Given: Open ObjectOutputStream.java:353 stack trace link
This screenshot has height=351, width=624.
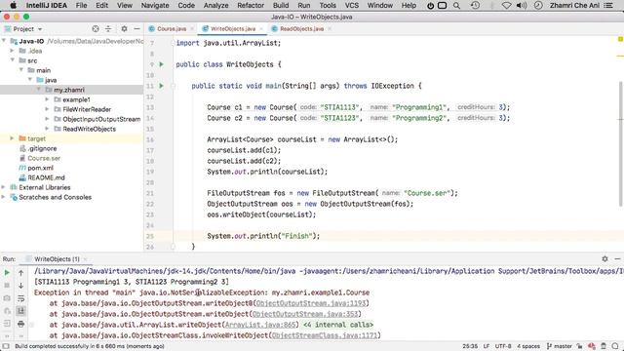Looking at the screenshot, I should click(305, 314).
